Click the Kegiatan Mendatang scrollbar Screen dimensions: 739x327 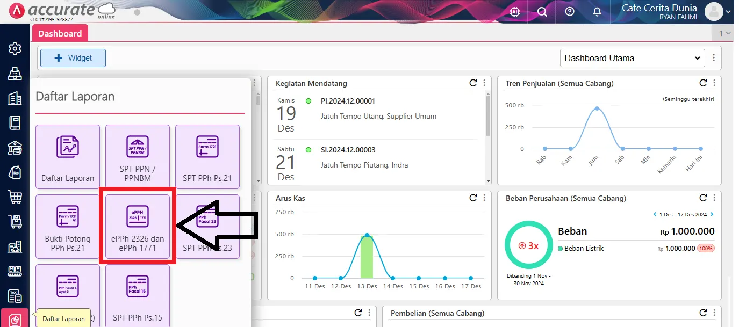[x=488, y=115]
